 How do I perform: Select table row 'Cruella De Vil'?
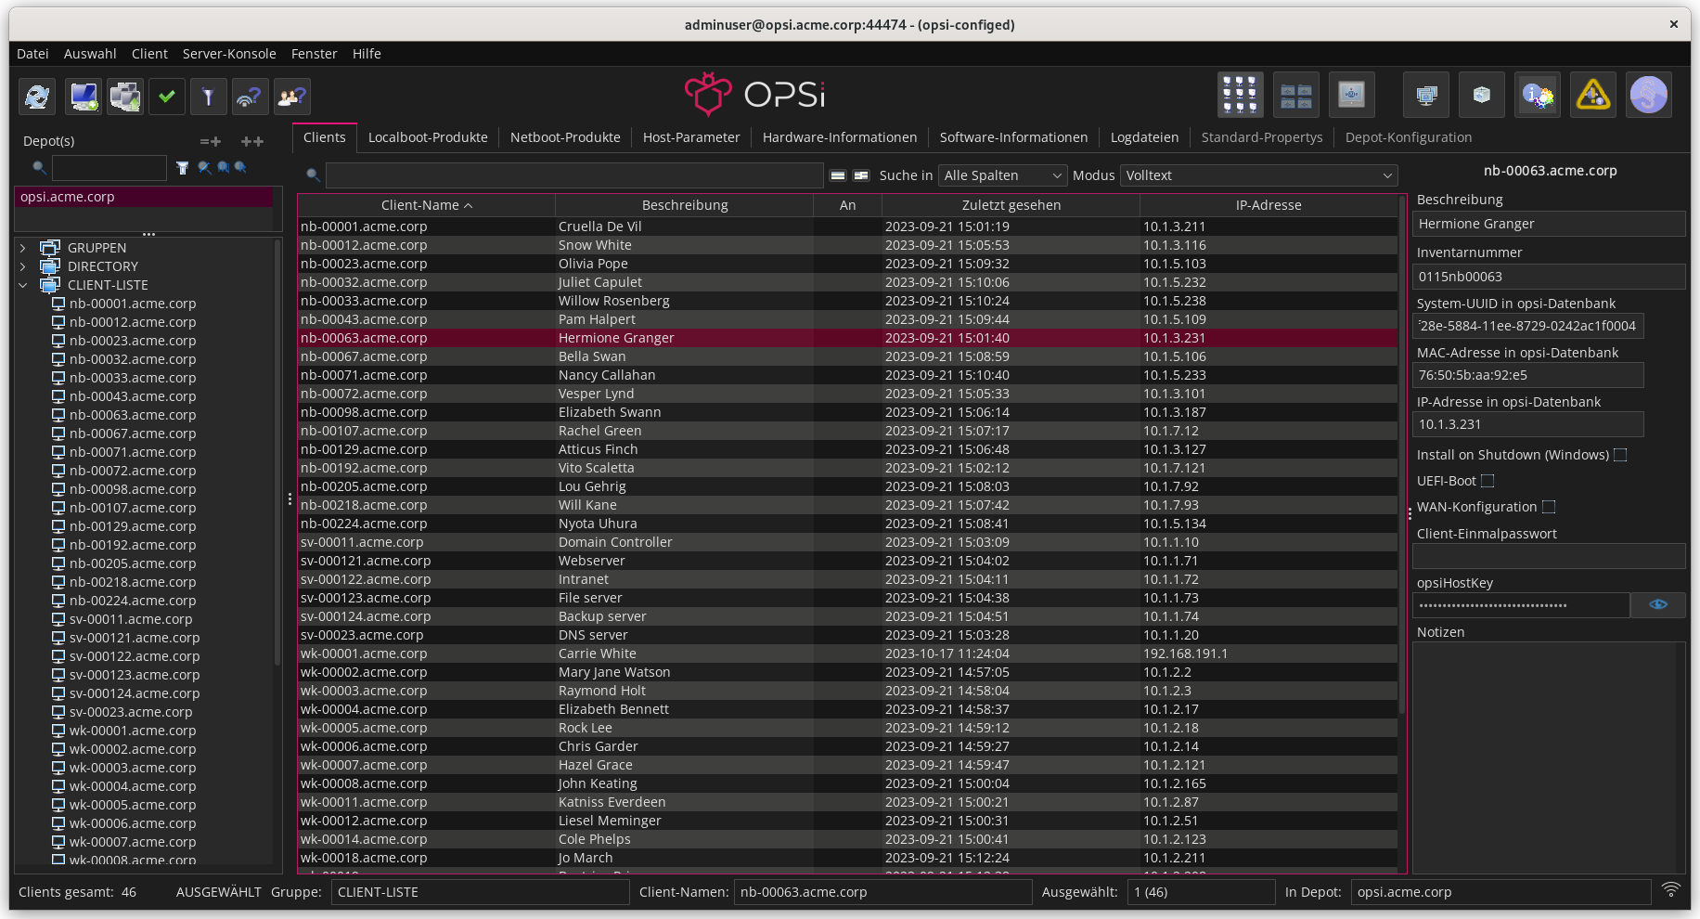[847, 227]
